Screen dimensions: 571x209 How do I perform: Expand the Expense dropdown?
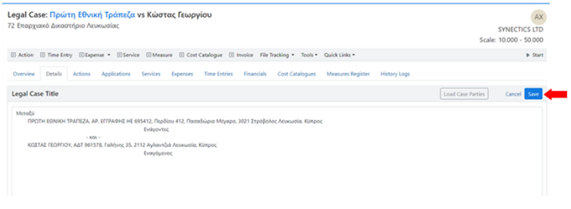[x=94, y=55]
